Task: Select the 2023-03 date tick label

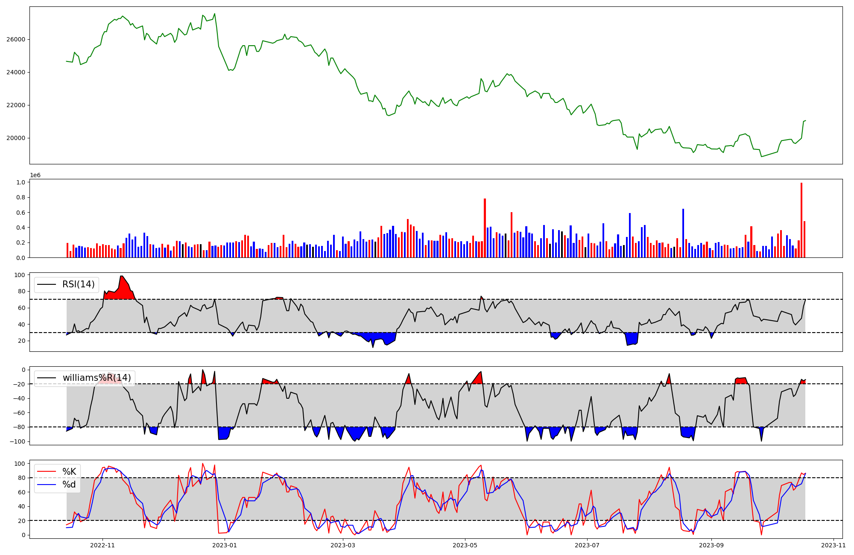Action: (x=343, y=545)
